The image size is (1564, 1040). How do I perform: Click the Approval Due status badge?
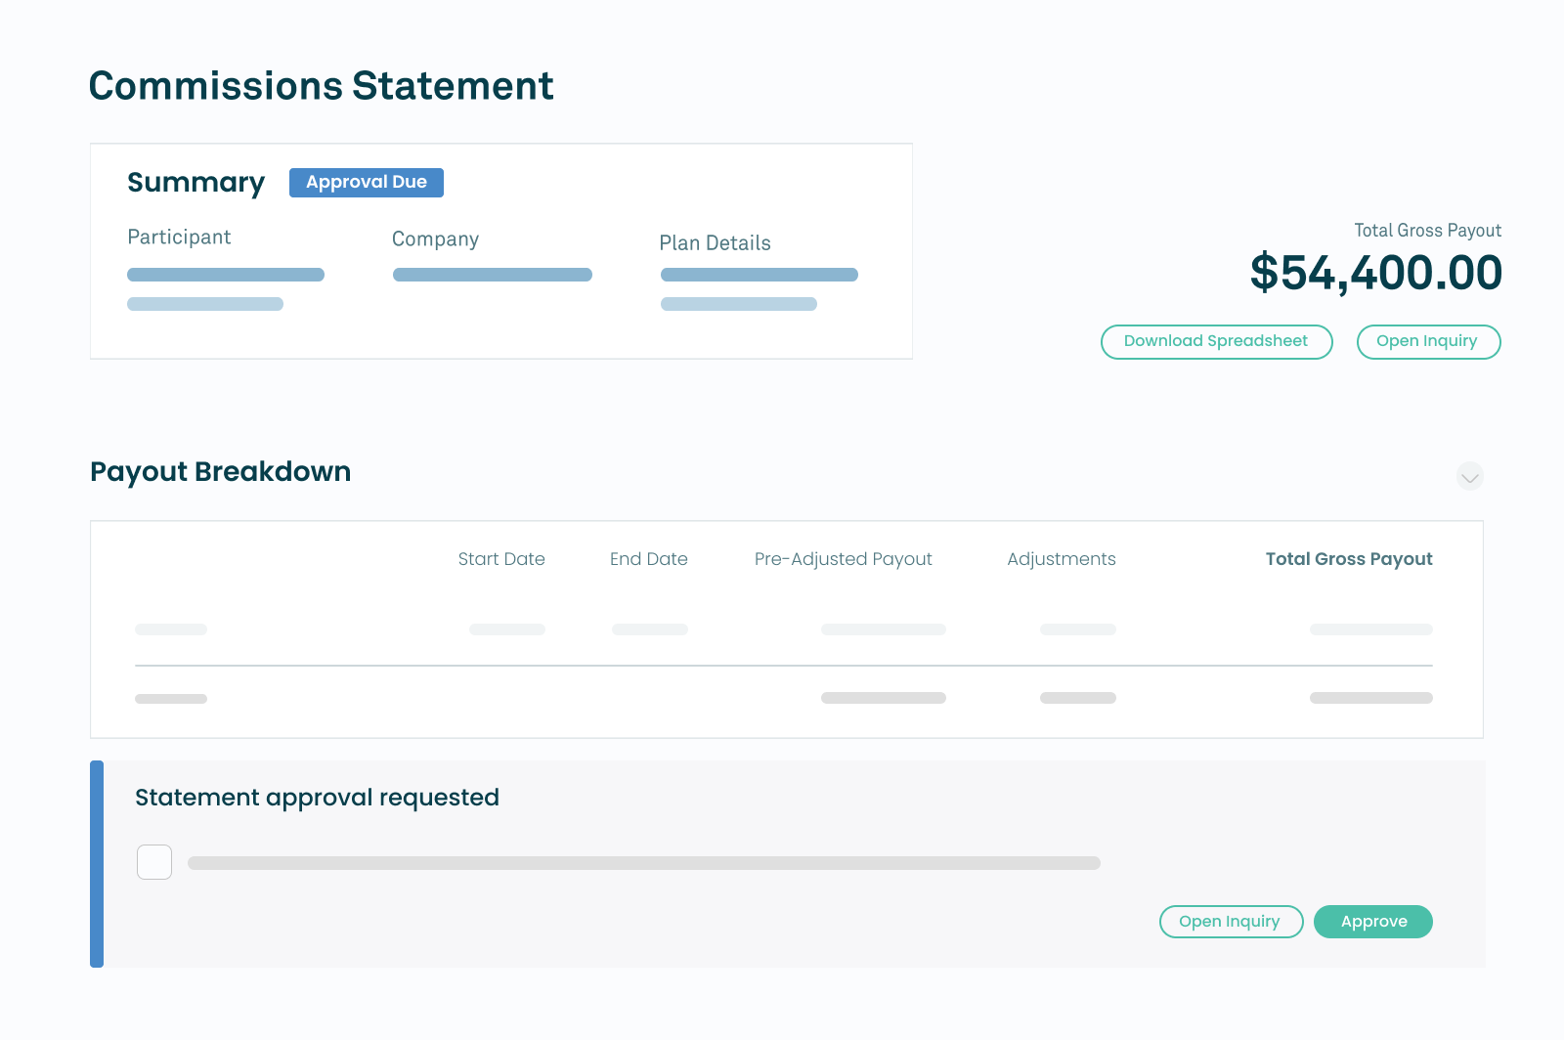pos(366,183)
